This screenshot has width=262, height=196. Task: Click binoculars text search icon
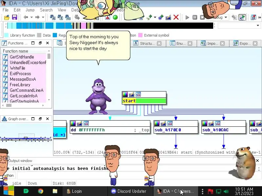pyautogui.click(x=60, y=17)
